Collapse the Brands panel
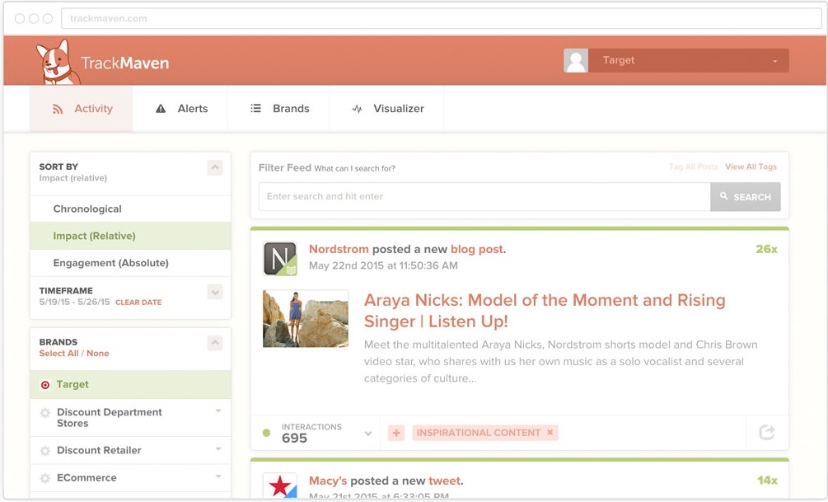 215,343
